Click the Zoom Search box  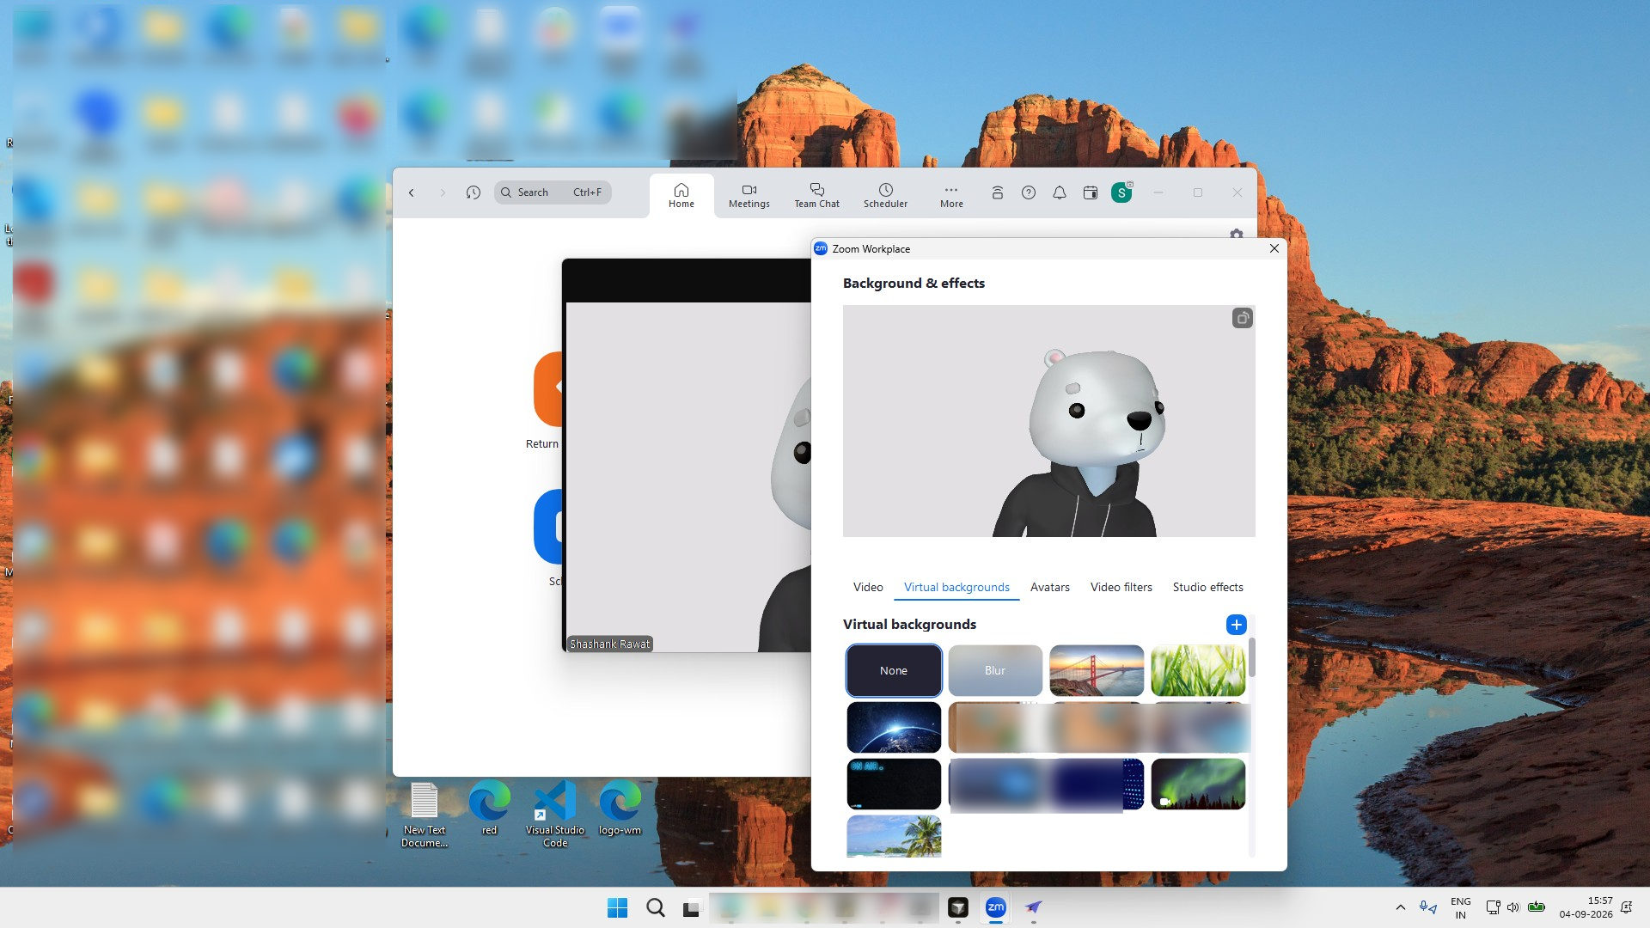tap(553, 192)
